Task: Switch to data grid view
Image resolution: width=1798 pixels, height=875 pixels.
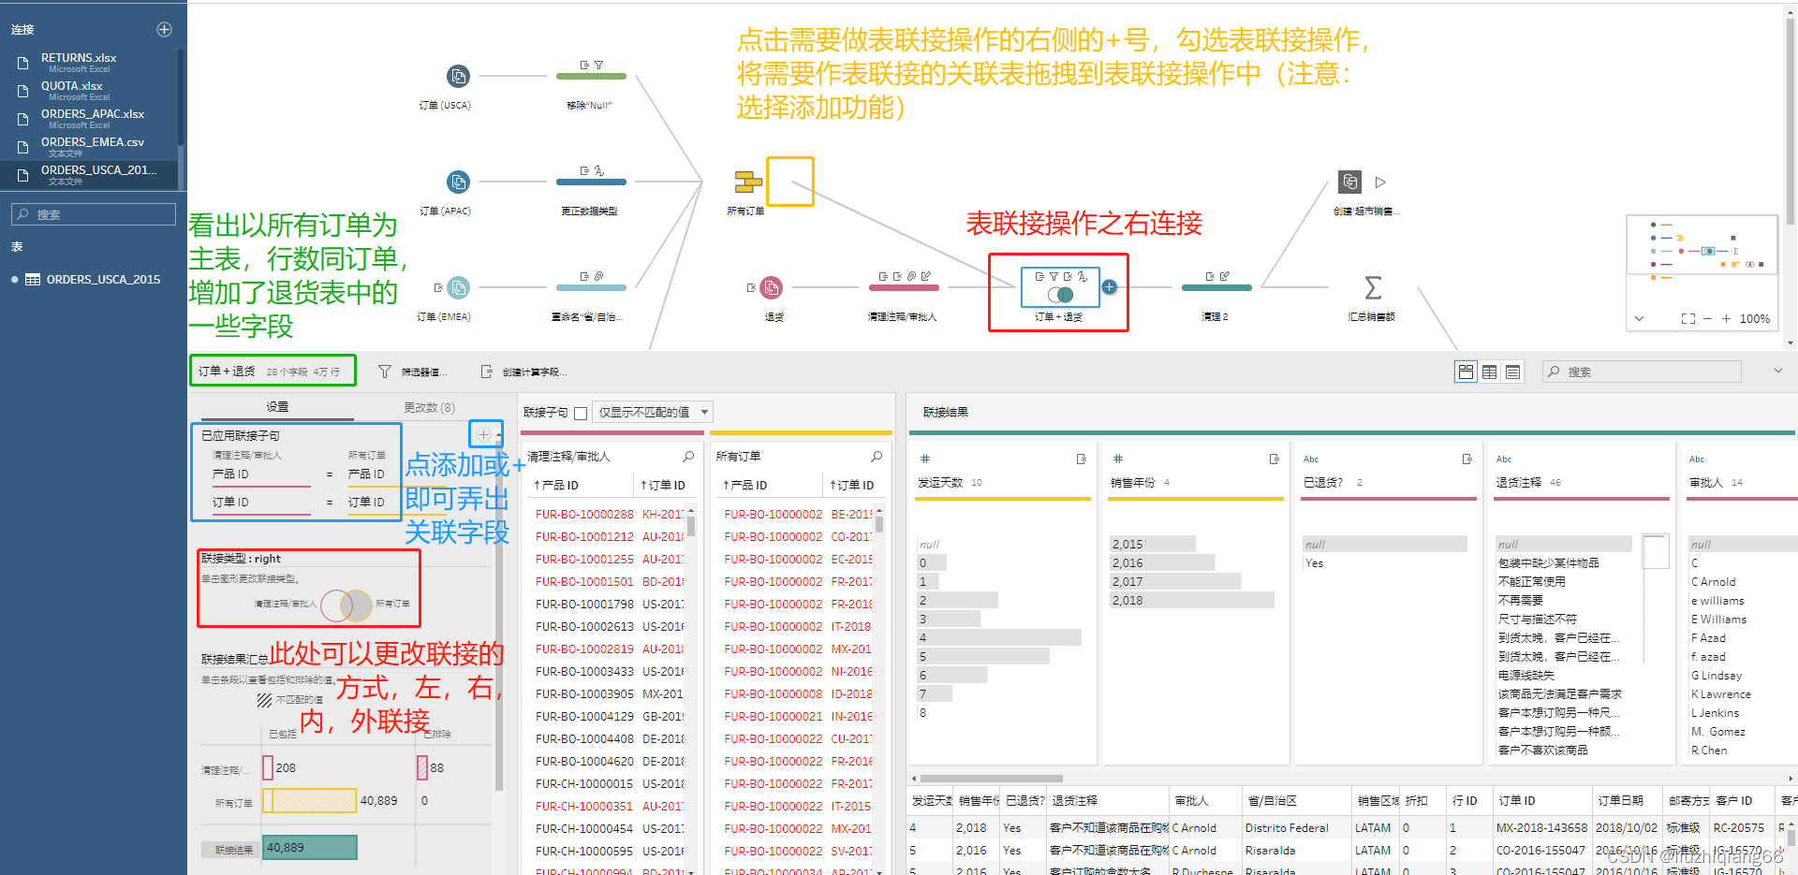Action: pyautogui.click(x=1489, y=372)
